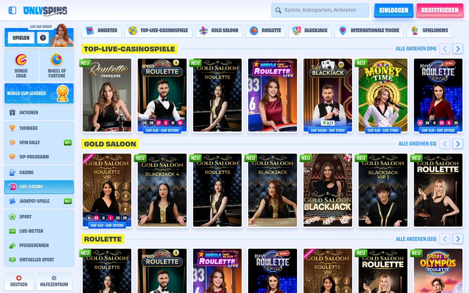Open Virtueller Sport in the sidebar

[x=39, y=260]
